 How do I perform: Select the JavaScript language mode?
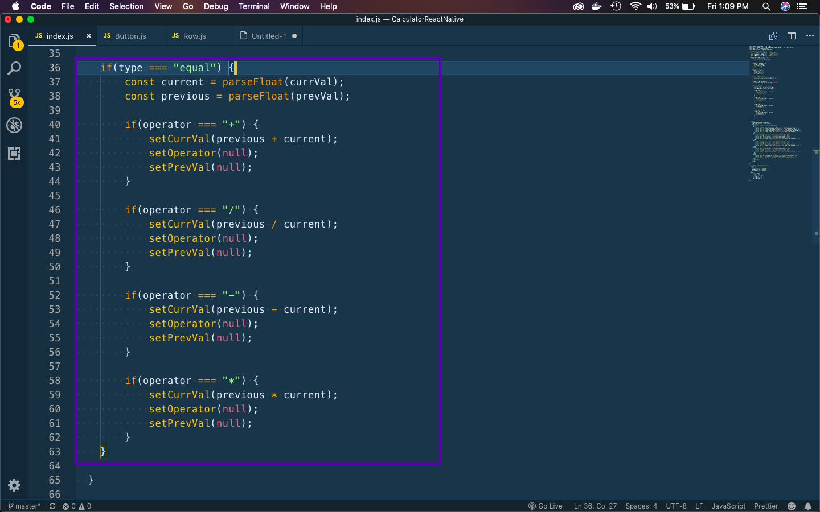point(728,506)
